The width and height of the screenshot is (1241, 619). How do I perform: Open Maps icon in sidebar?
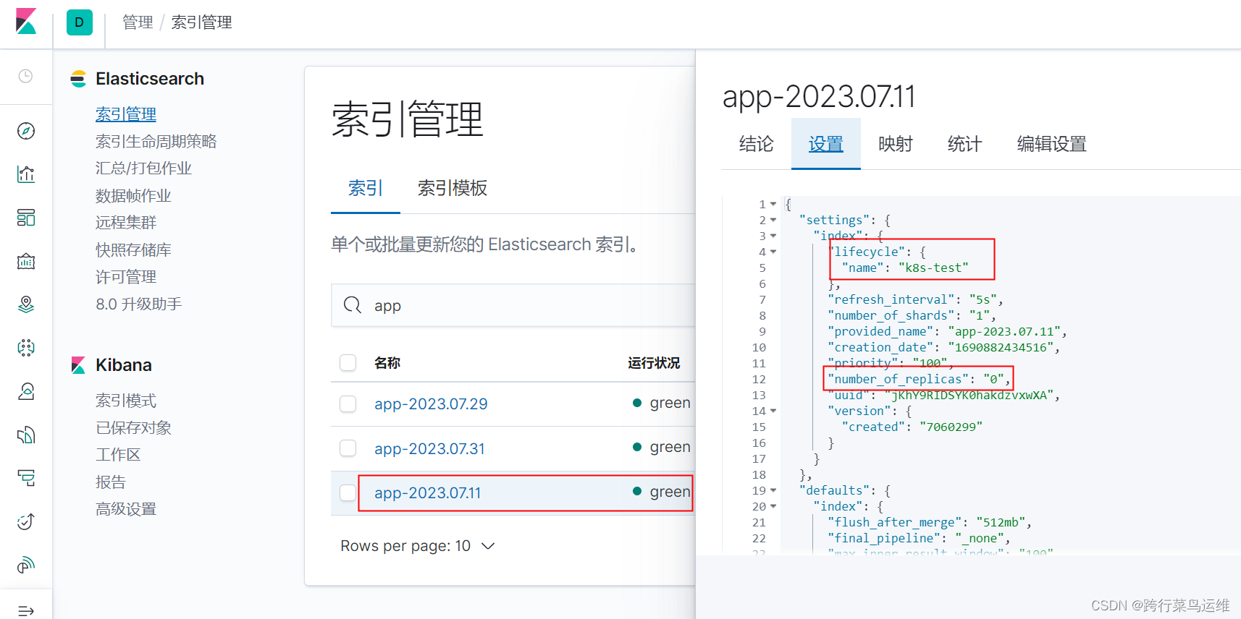tap(26, 304)
